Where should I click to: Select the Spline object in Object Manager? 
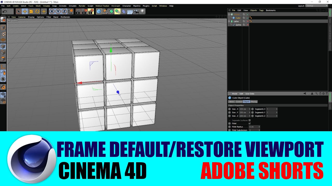[x=238, y=25]
